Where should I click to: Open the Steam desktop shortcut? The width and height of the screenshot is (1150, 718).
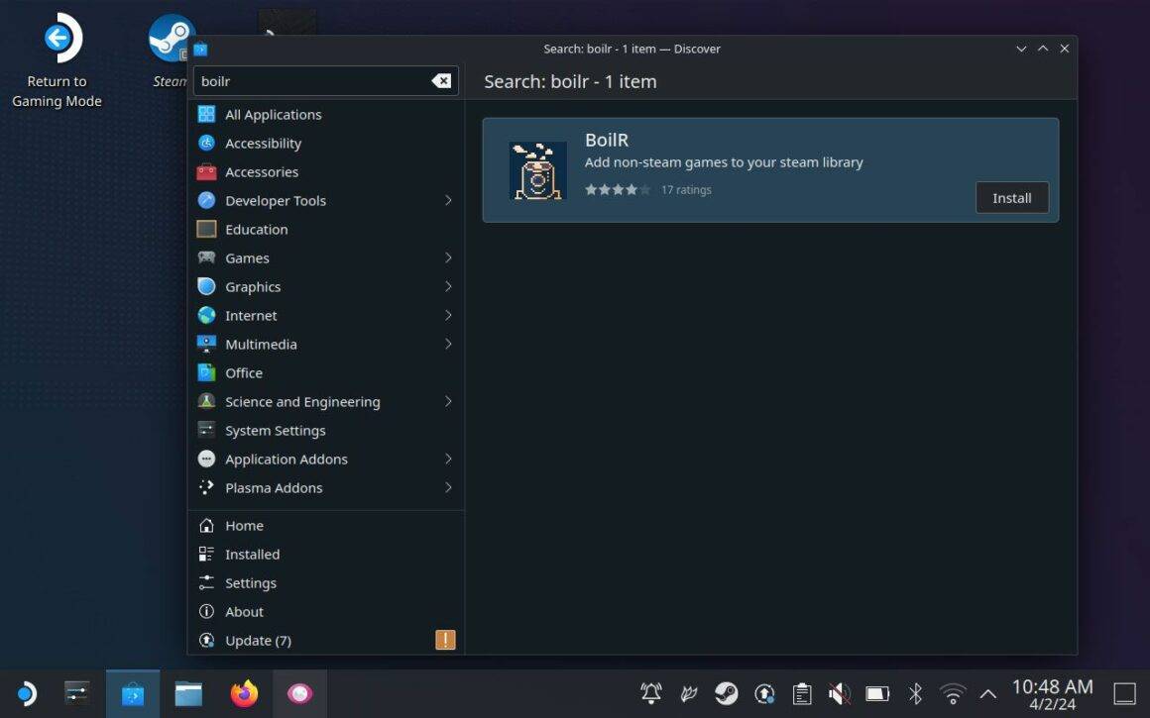(172, 50)
